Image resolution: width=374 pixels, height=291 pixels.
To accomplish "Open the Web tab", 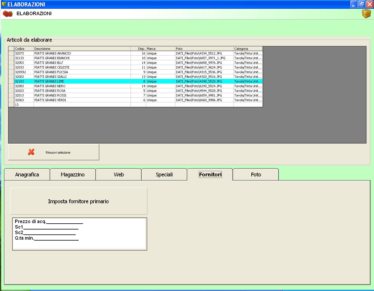I will 119,175.
